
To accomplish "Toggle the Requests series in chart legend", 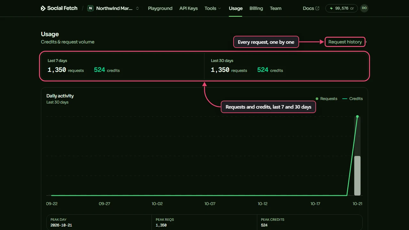I will pos(326,99).
